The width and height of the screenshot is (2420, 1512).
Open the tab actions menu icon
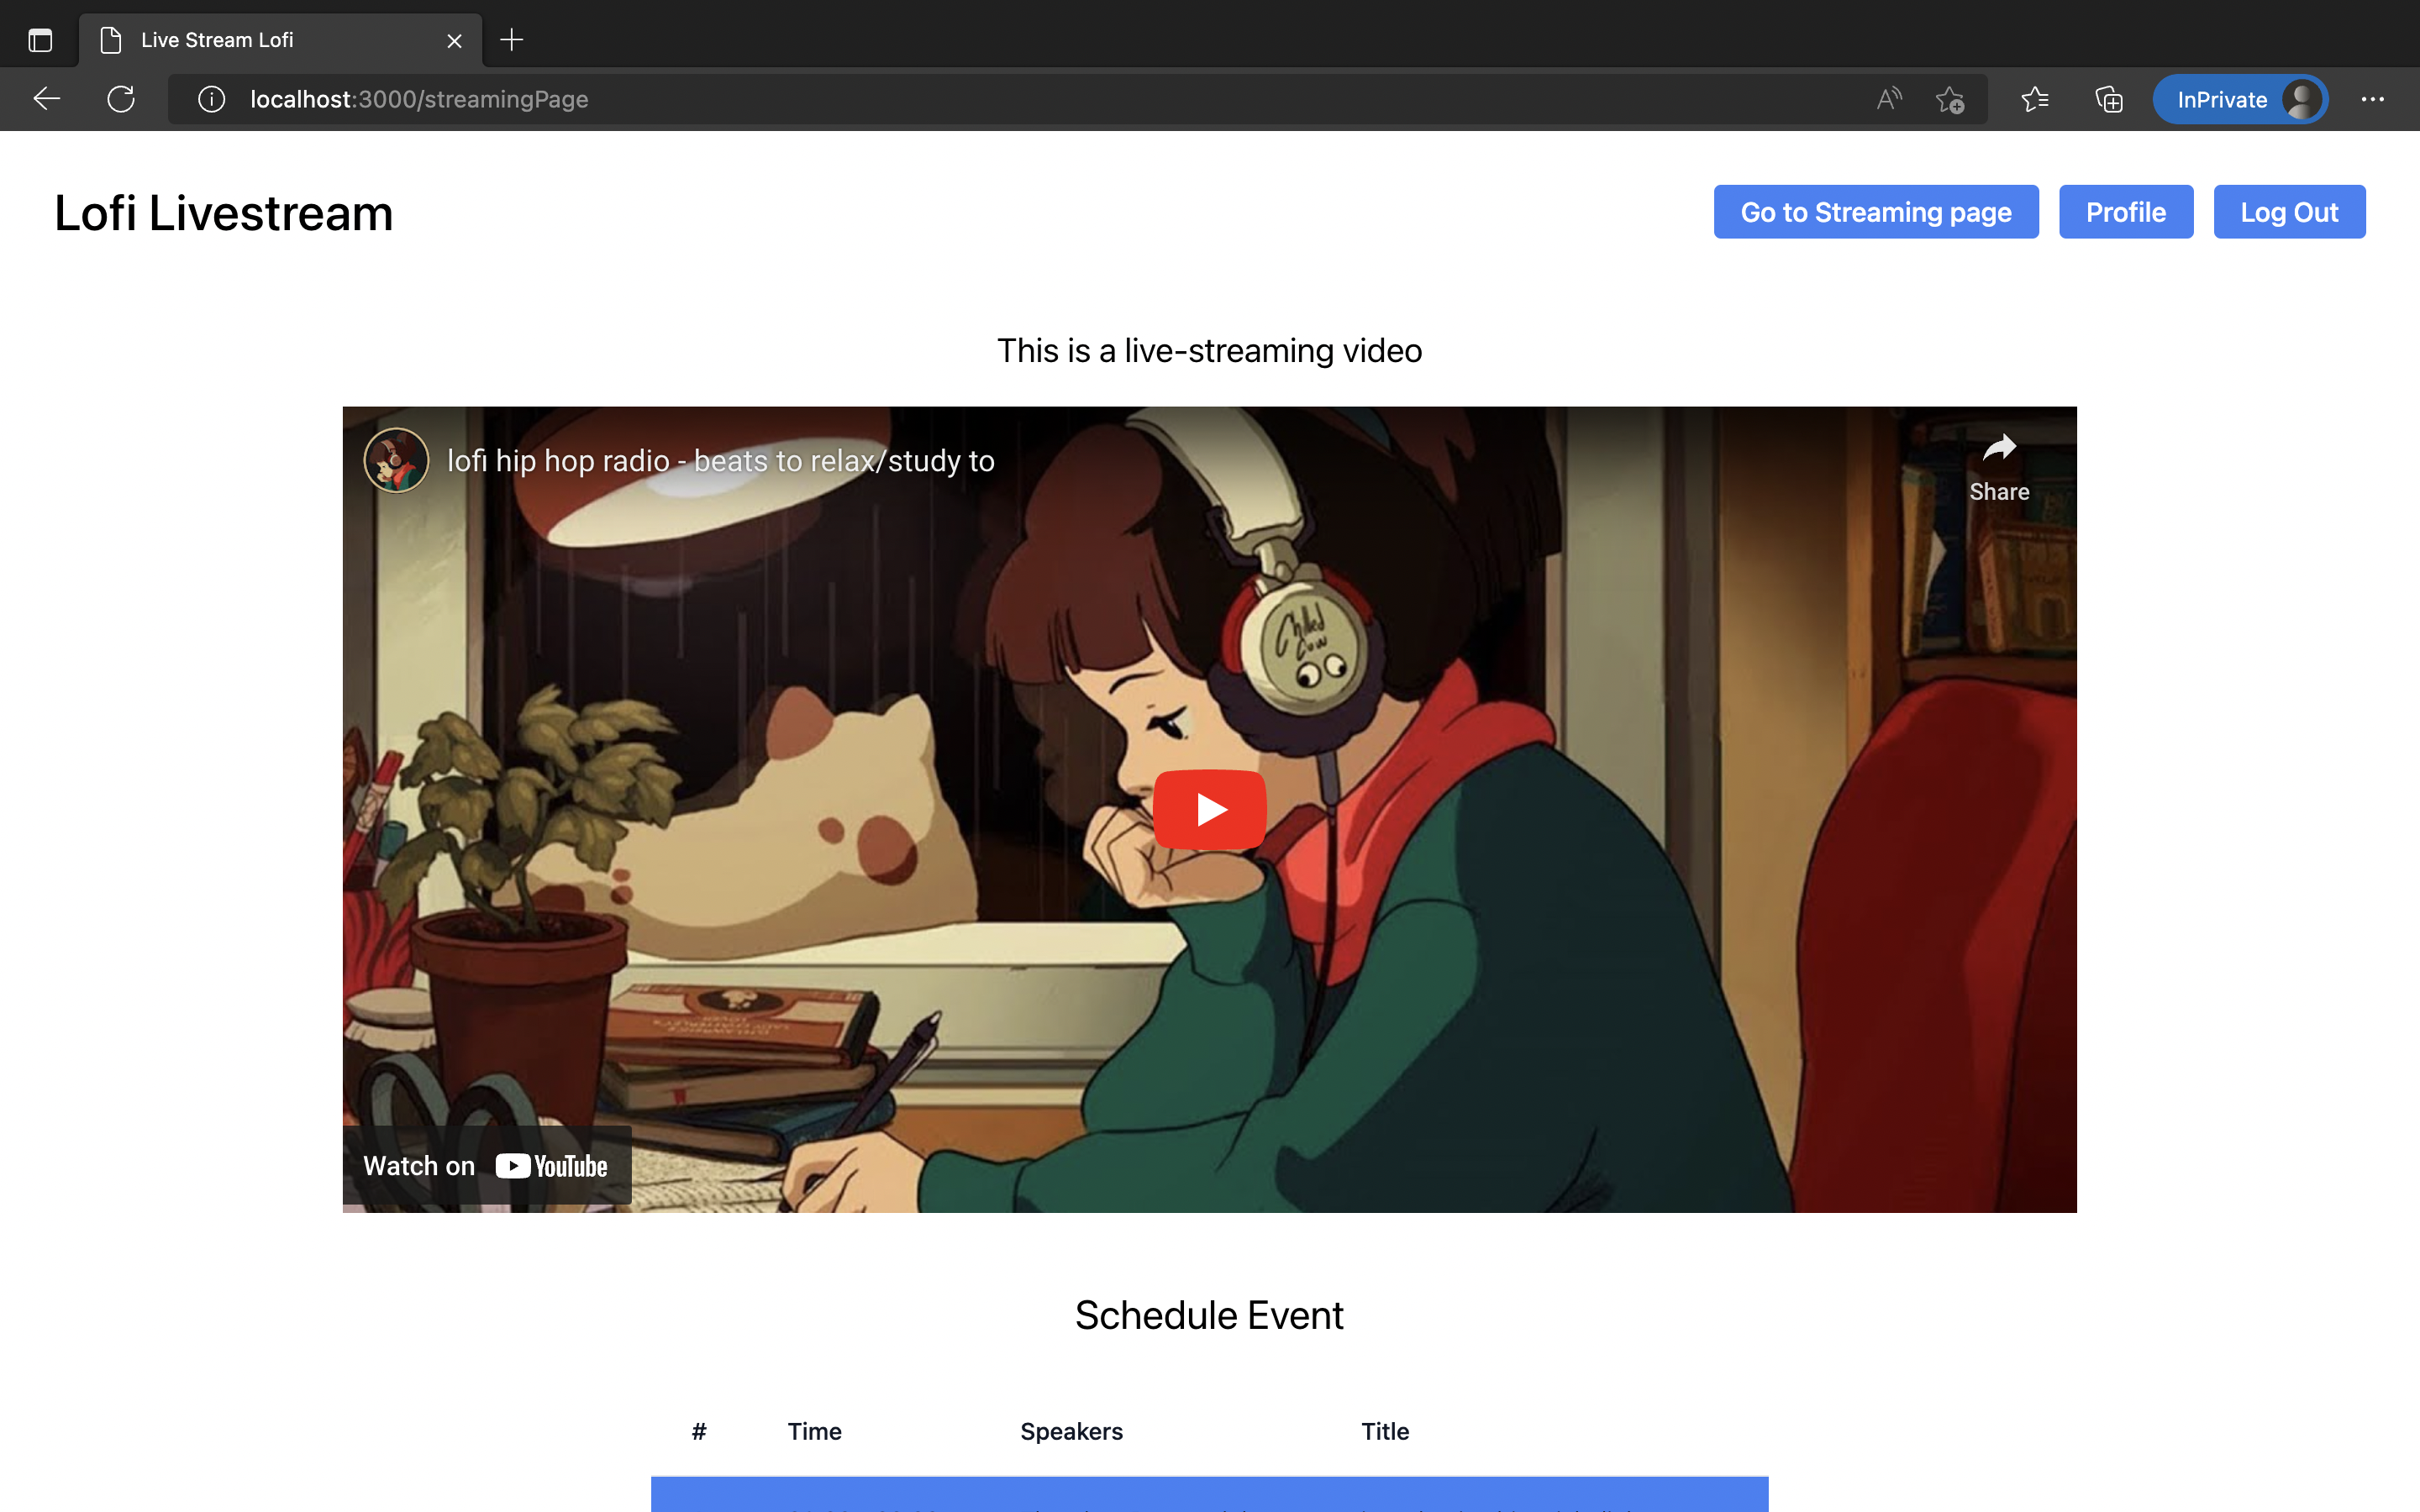tap(40, 40)
